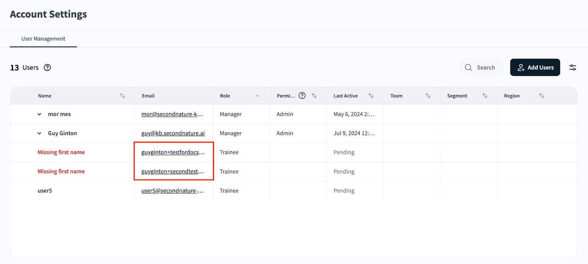Click the Add Users button

(535, 67)
